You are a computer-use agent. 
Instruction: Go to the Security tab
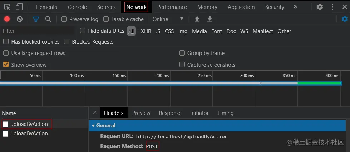point(275,7)
